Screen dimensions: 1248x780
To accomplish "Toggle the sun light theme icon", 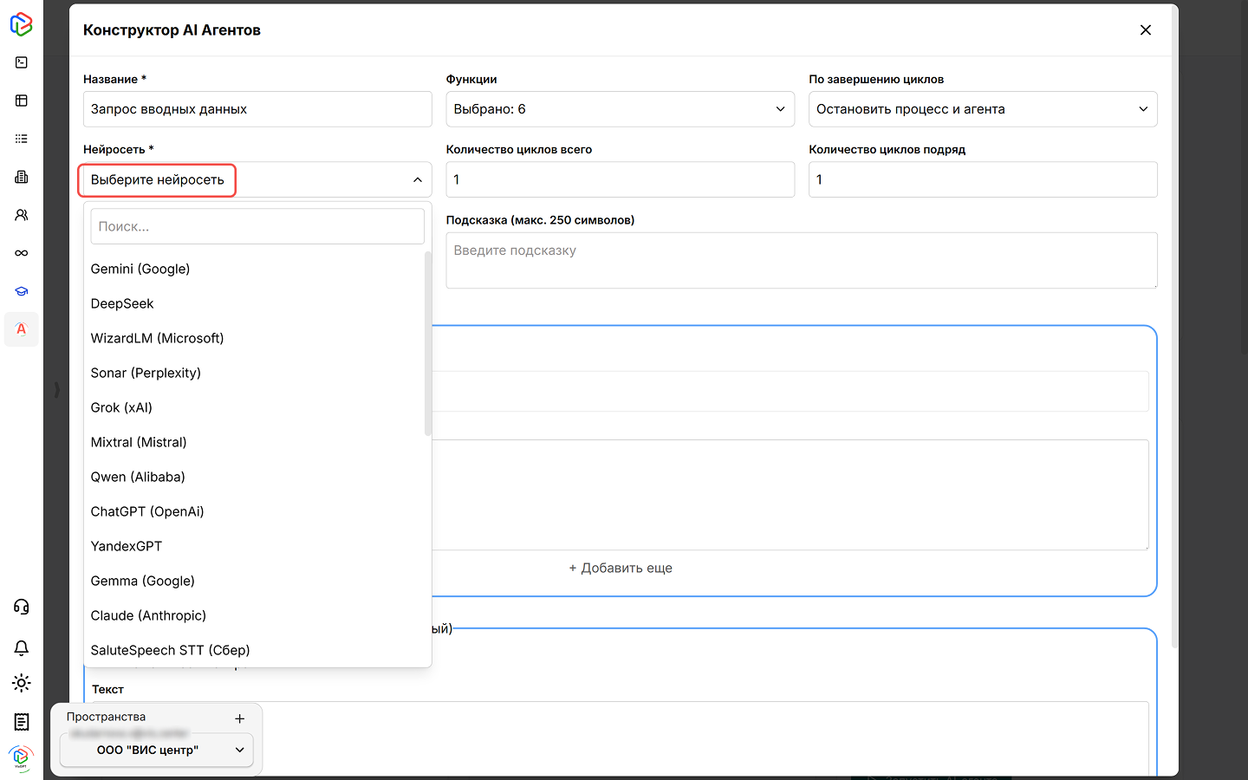I will pyautogui.click(x=22, y=683).
